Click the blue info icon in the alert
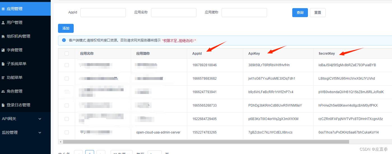The height and width of the screenshot is (154, 392). pos(64,40)
